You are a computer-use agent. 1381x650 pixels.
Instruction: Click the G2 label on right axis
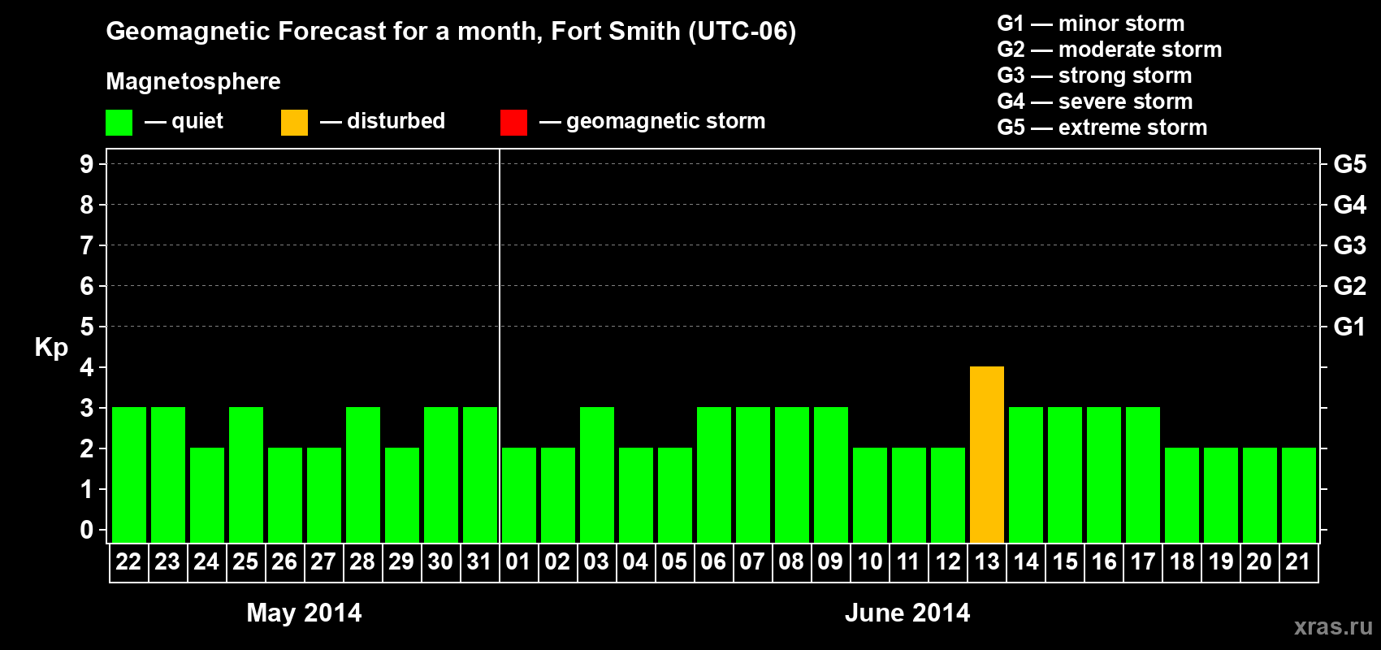pyautogui.click(x=1350, y=286)
